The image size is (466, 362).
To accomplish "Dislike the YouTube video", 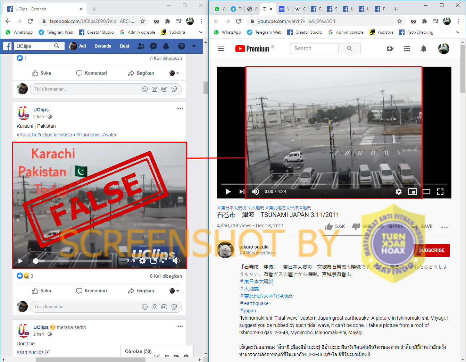I will point(356,227).
